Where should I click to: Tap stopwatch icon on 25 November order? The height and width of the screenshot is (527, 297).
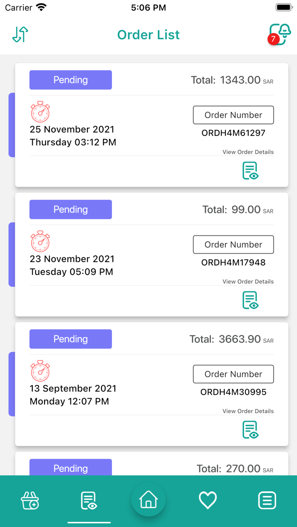[40, 112]
